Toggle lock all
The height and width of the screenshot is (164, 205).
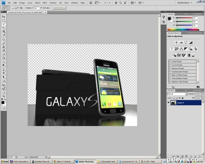[x=182, y=98]
